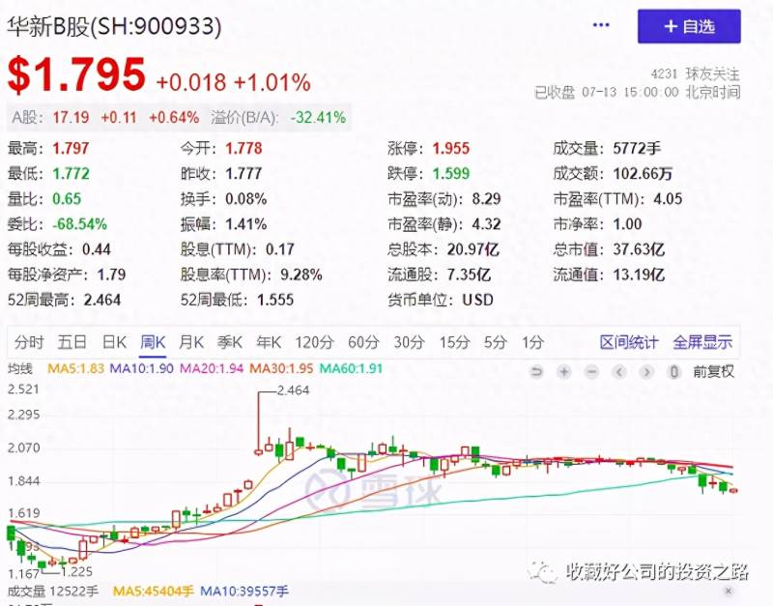The width and height of the screenshot is (773, 606).
Task: Click the A股 price 17.19 link
Action: (x=71, y=117)
